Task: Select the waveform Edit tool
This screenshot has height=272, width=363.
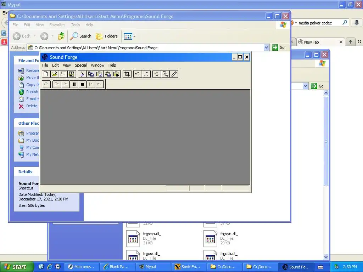Action: tap(157, 74)
